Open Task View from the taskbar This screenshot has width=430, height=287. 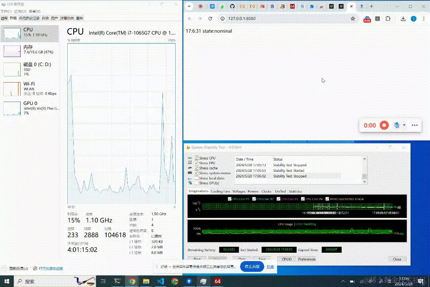[x=103, y=281]
